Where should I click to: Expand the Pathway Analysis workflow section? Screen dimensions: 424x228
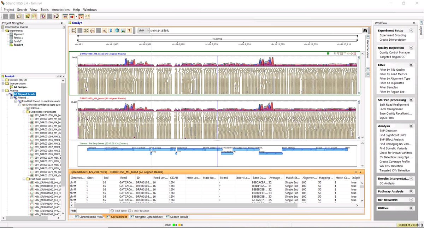coord(411,191)
